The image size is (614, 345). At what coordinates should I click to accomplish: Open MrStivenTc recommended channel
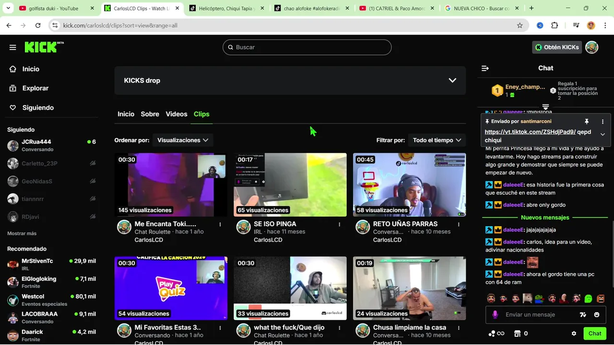(52, 264)
